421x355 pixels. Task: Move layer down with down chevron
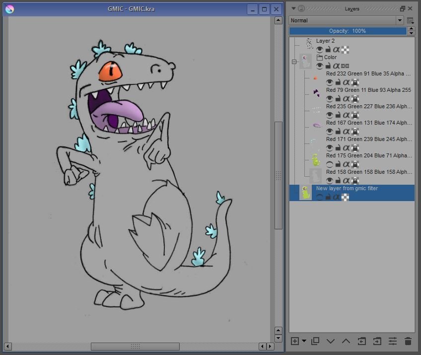tap(331, 341)
